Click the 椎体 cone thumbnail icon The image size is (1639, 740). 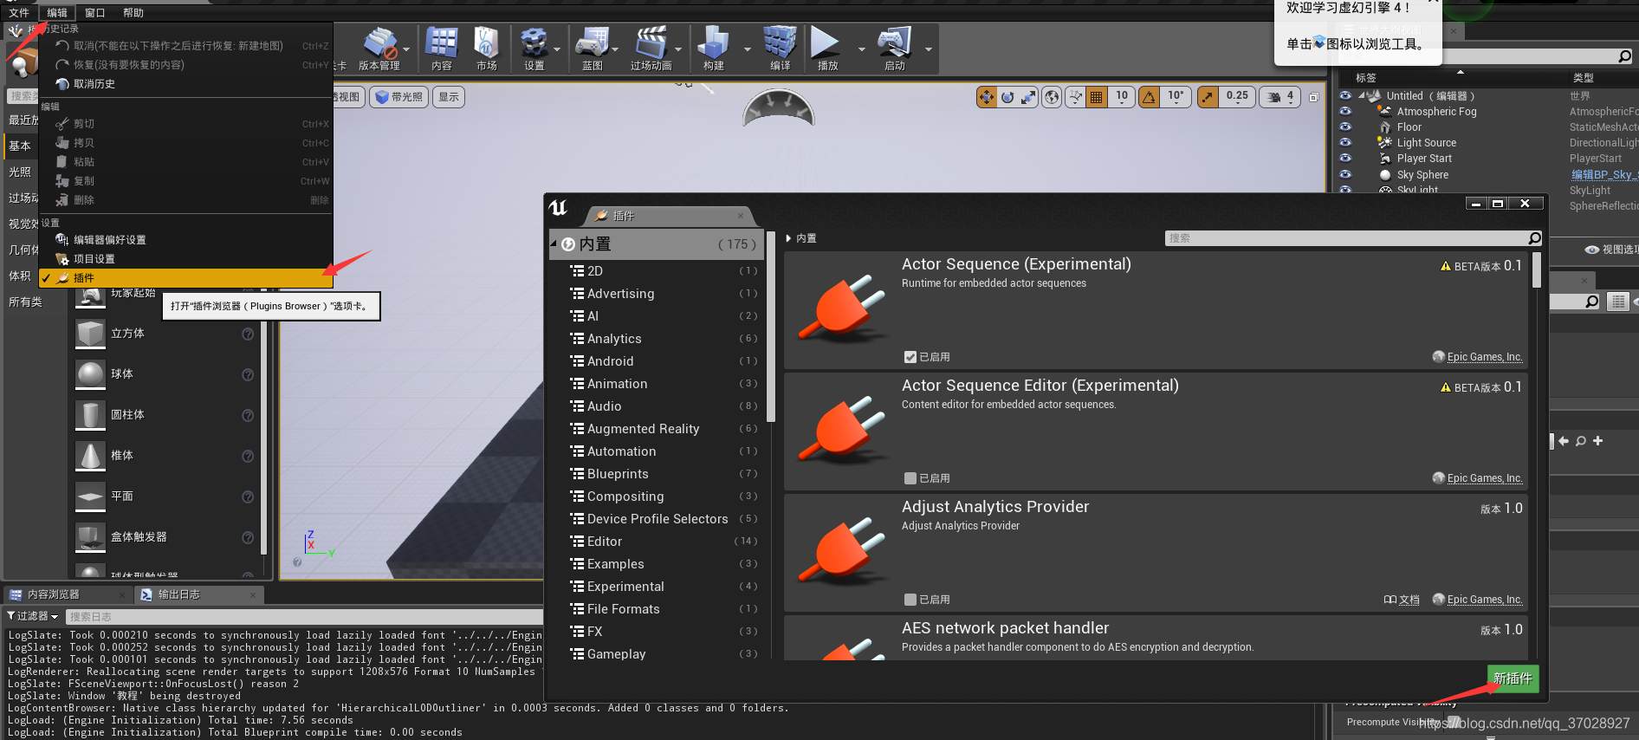[90, 456]
